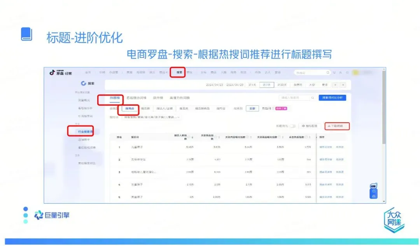Click the magnifier beside the keyword input
This screenshot has width=420, height=246.
click(312, 98)
